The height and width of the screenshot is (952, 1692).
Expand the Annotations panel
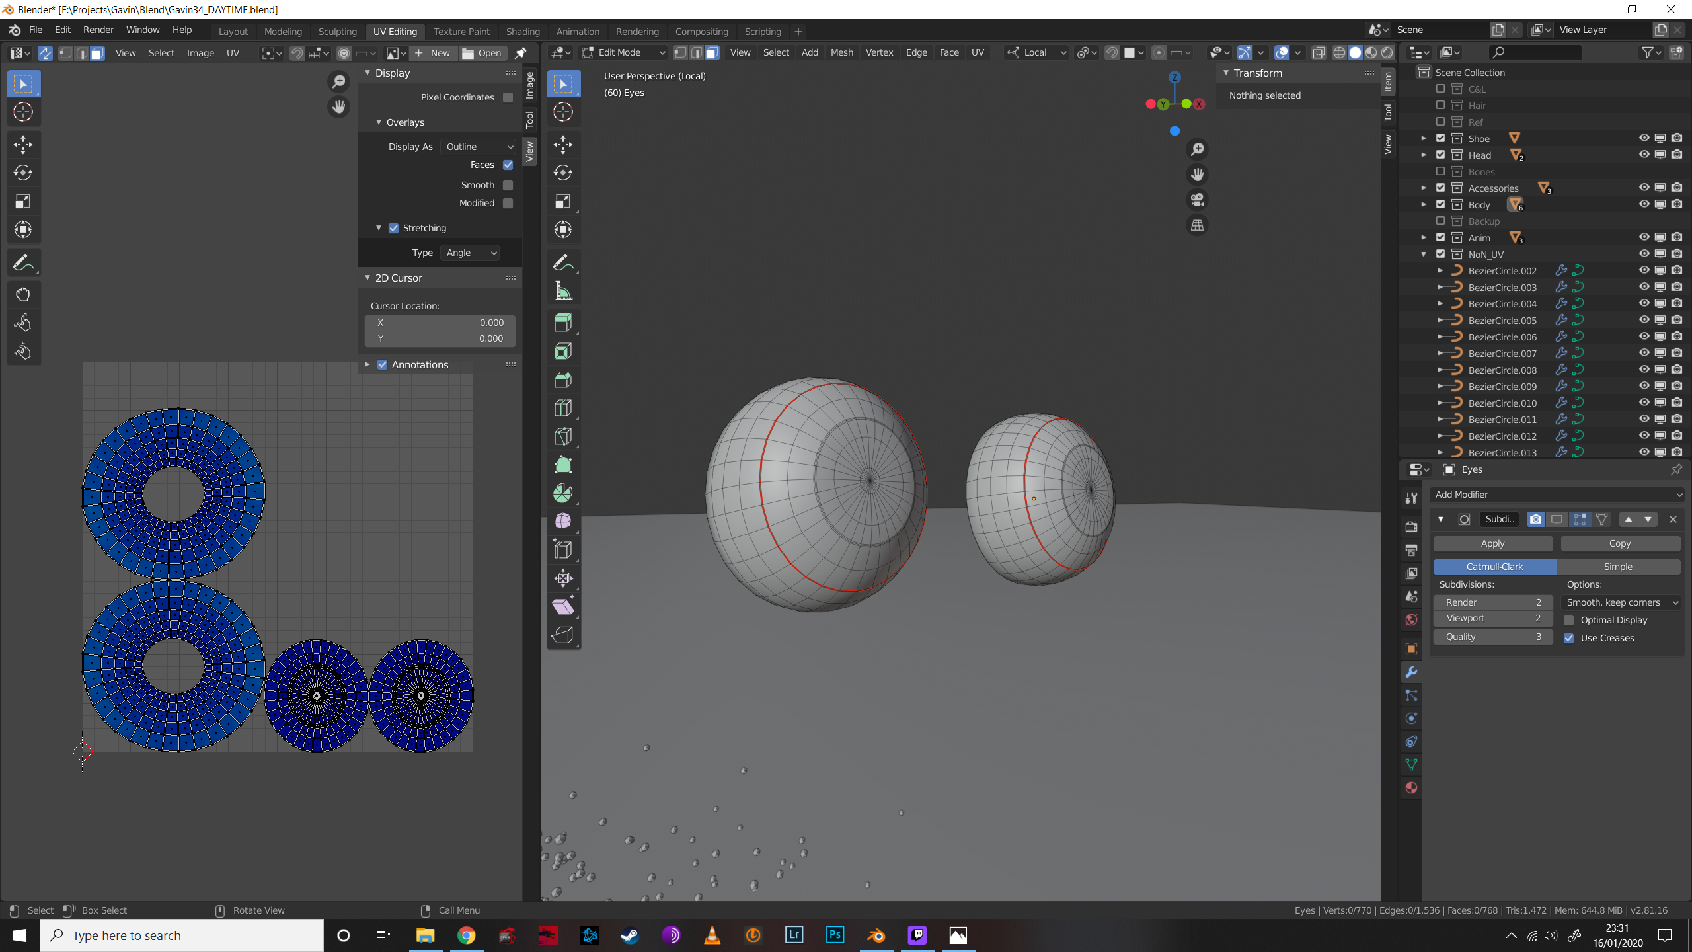tap(367, 364)
